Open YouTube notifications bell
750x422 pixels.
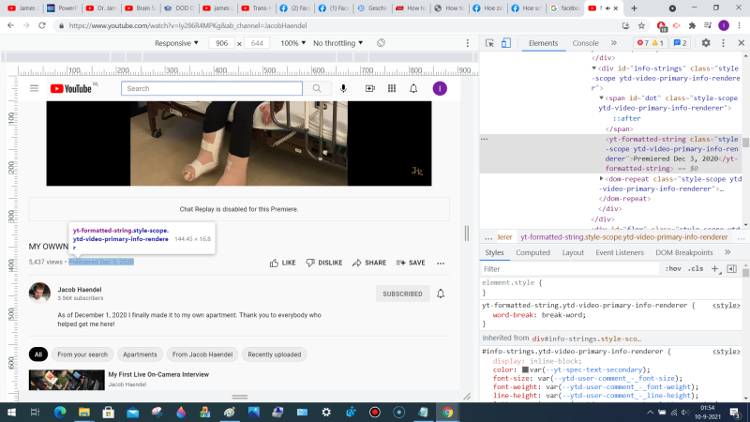click(413, 88)
